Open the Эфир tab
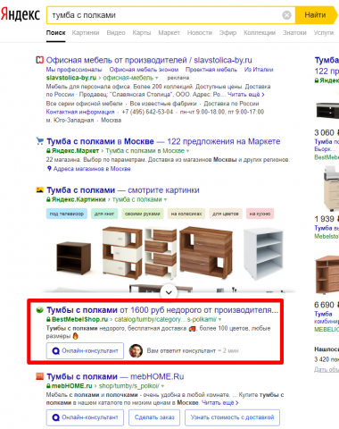Screen dimensions: 339x429 coord(227,33)
